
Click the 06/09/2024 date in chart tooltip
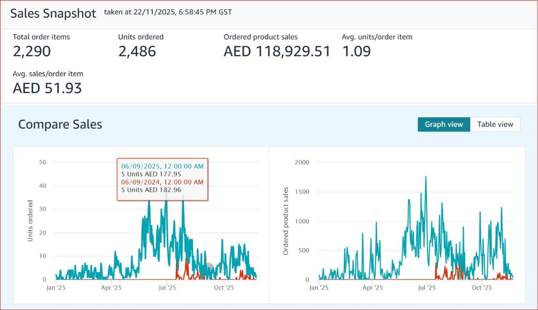162,182
